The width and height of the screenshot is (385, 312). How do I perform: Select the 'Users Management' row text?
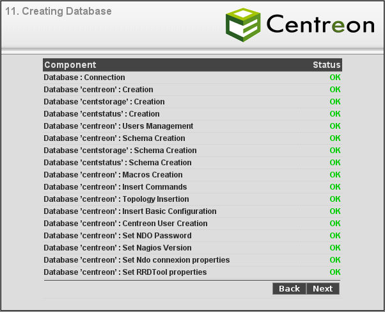118,126
